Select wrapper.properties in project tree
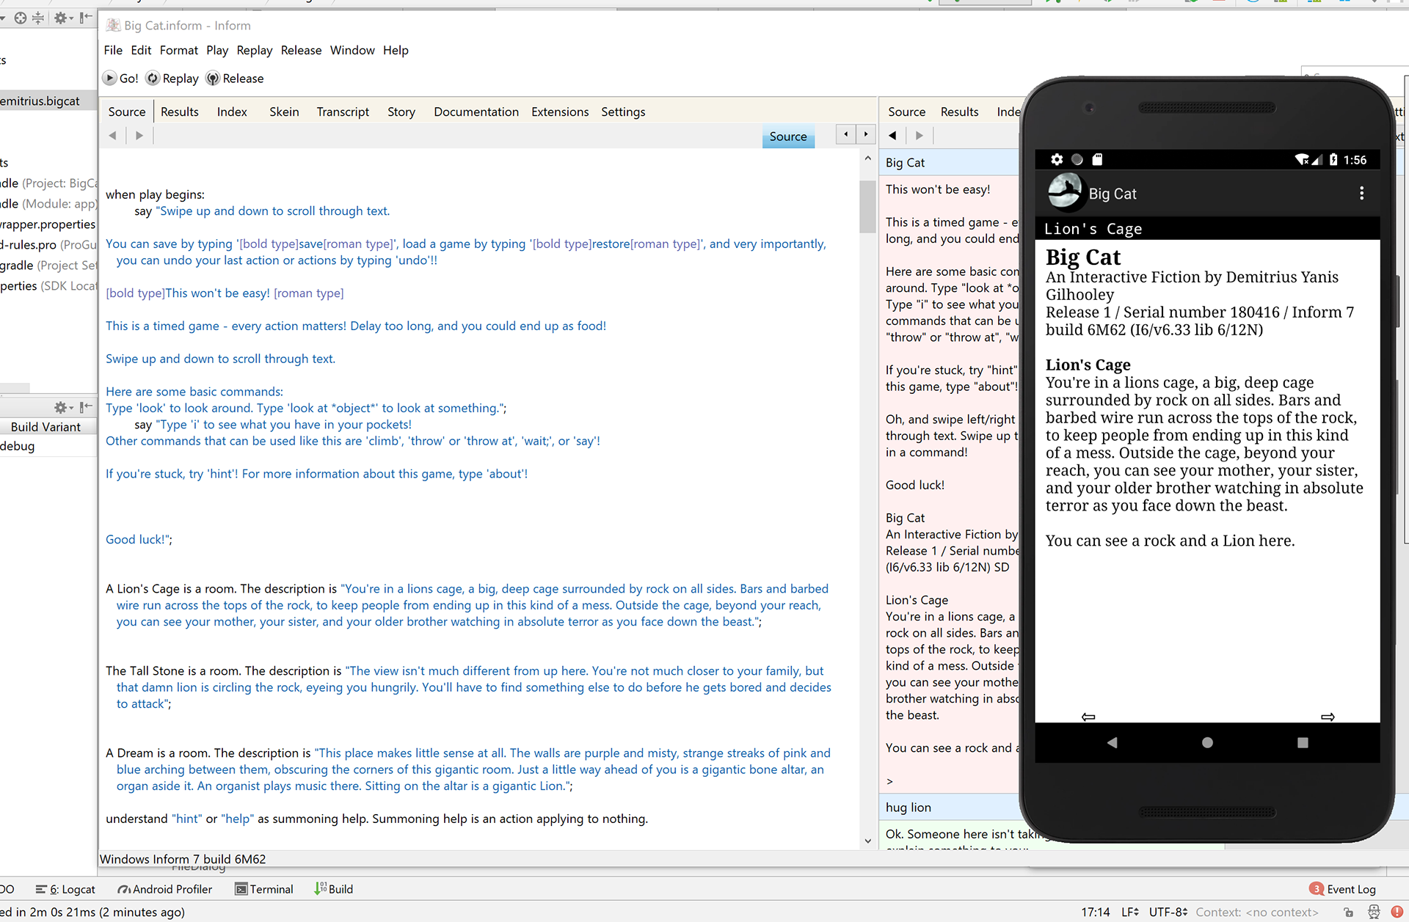This screenshot has width=1409, height=922. 48,224
